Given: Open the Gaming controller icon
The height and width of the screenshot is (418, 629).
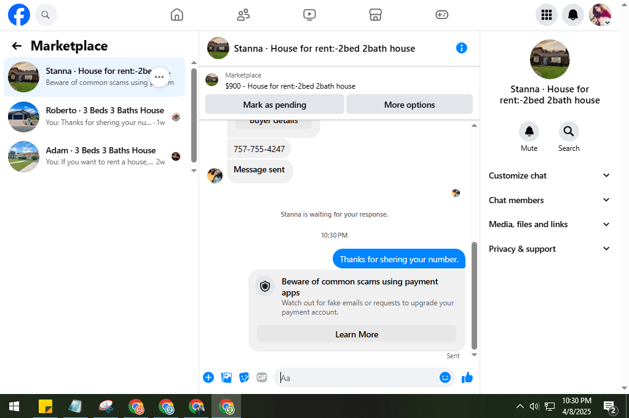Looking at the screenshot, I should click(x=441, y=15).
